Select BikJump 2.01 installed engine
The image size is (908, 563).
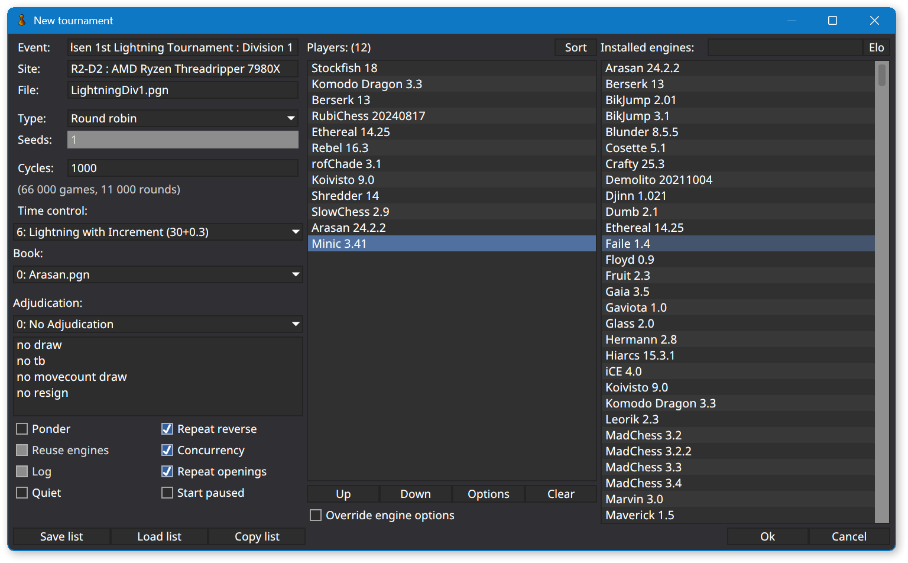point(738,100)
